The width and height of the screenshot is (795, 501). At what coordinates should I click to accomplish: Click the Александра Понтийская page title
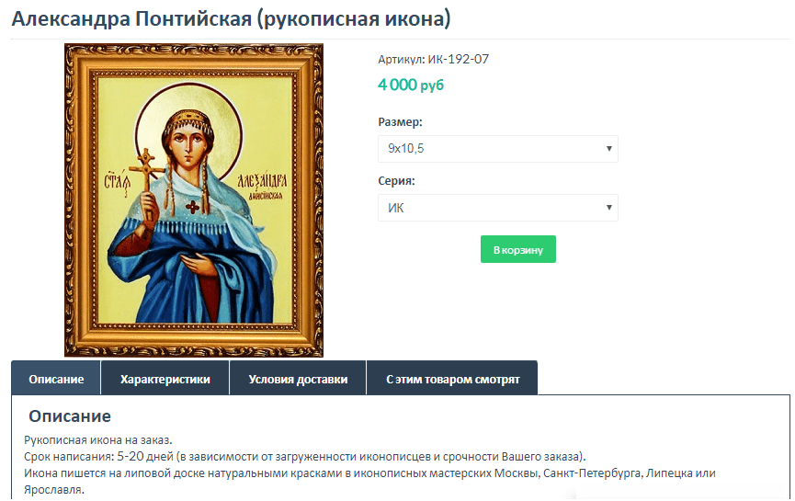(x=231, y=18)
